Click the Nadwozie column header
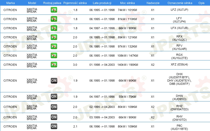This screenshot has width=210, height=131. pyautogui.click(x=153, y=3)
